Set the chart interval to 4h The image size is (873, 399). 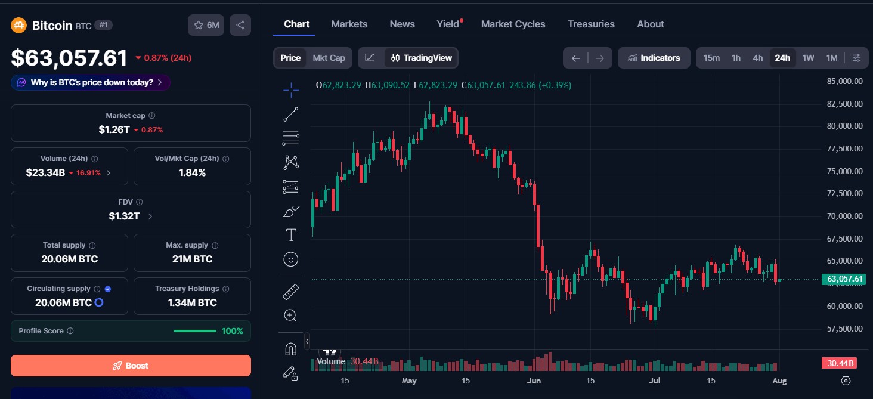(758, 58)
